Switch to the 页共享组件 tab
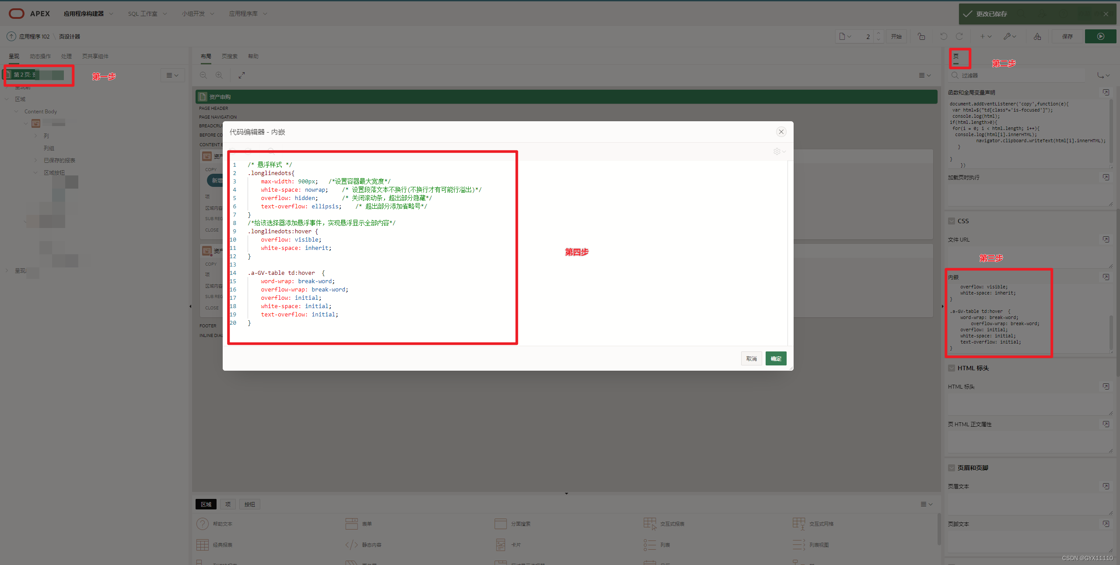 [95, 56]
